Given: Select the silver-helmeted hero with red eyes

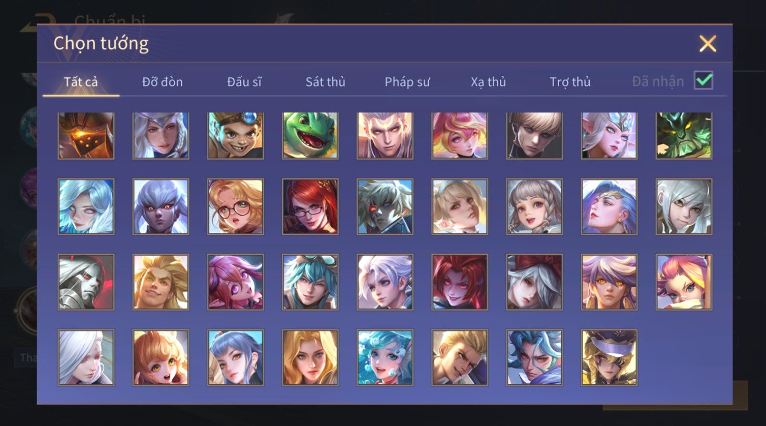Looking at the screenshot, I should (x=86, y=282).
